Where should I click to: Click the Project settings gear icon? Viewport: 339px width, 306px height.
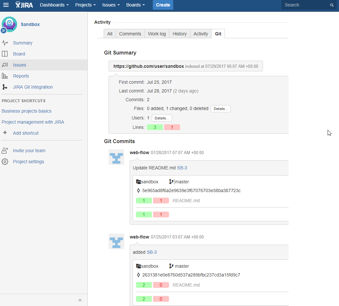[5, 161]
